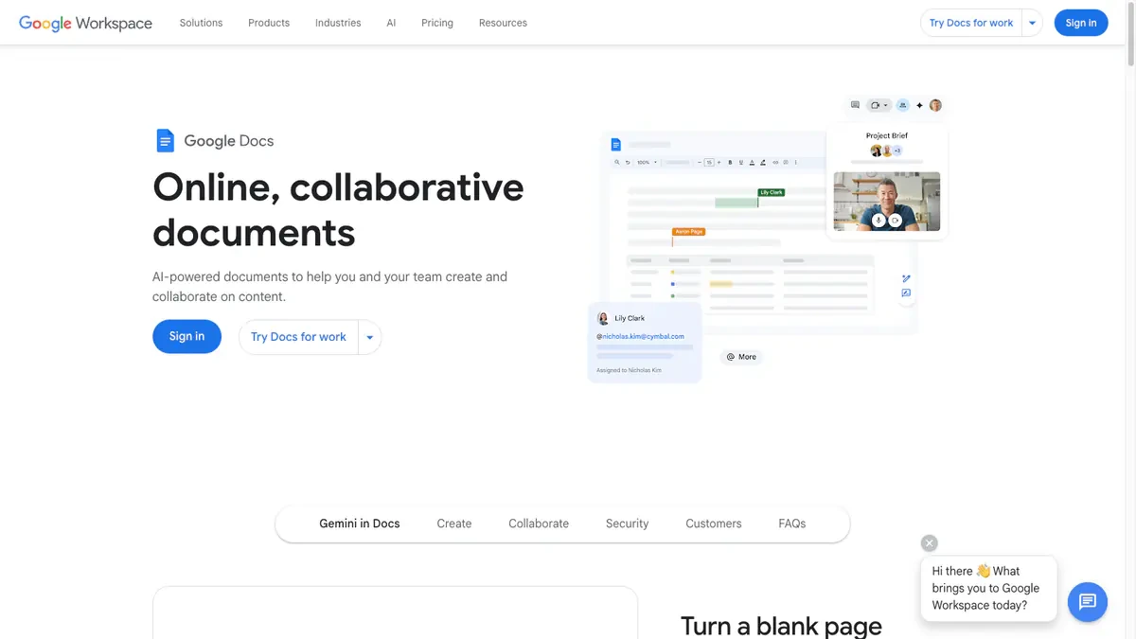Click the minus font size button in the illustrated toolbar
The height and width of the screenshot is (639, 1136).
(x=700, y=162)
